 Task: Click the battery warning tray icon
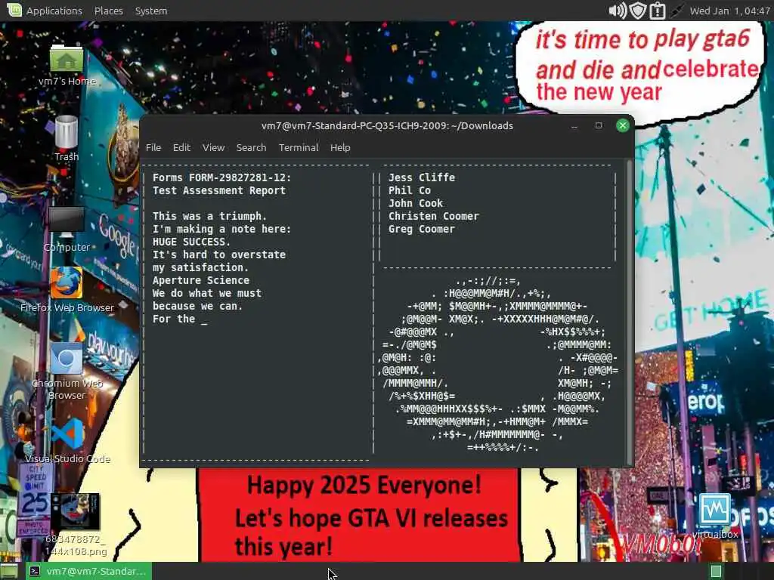(x=658, y=11)
